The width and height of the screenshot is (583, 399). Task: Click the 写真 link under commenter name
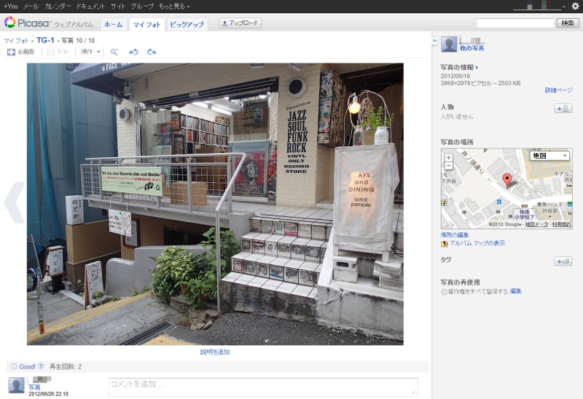[34, 387]
